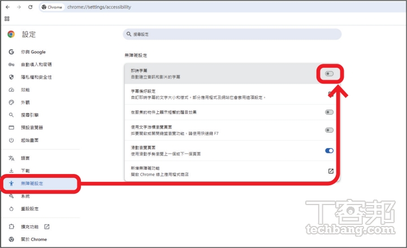Screen dimensions: 407x248
Task: Open 關於 Chrome page
Action: (34, 239)
